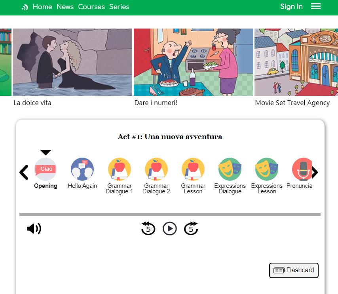Toggle the audio volume speaker
Screen dimensions: 338x294
[x=34, y=229]
